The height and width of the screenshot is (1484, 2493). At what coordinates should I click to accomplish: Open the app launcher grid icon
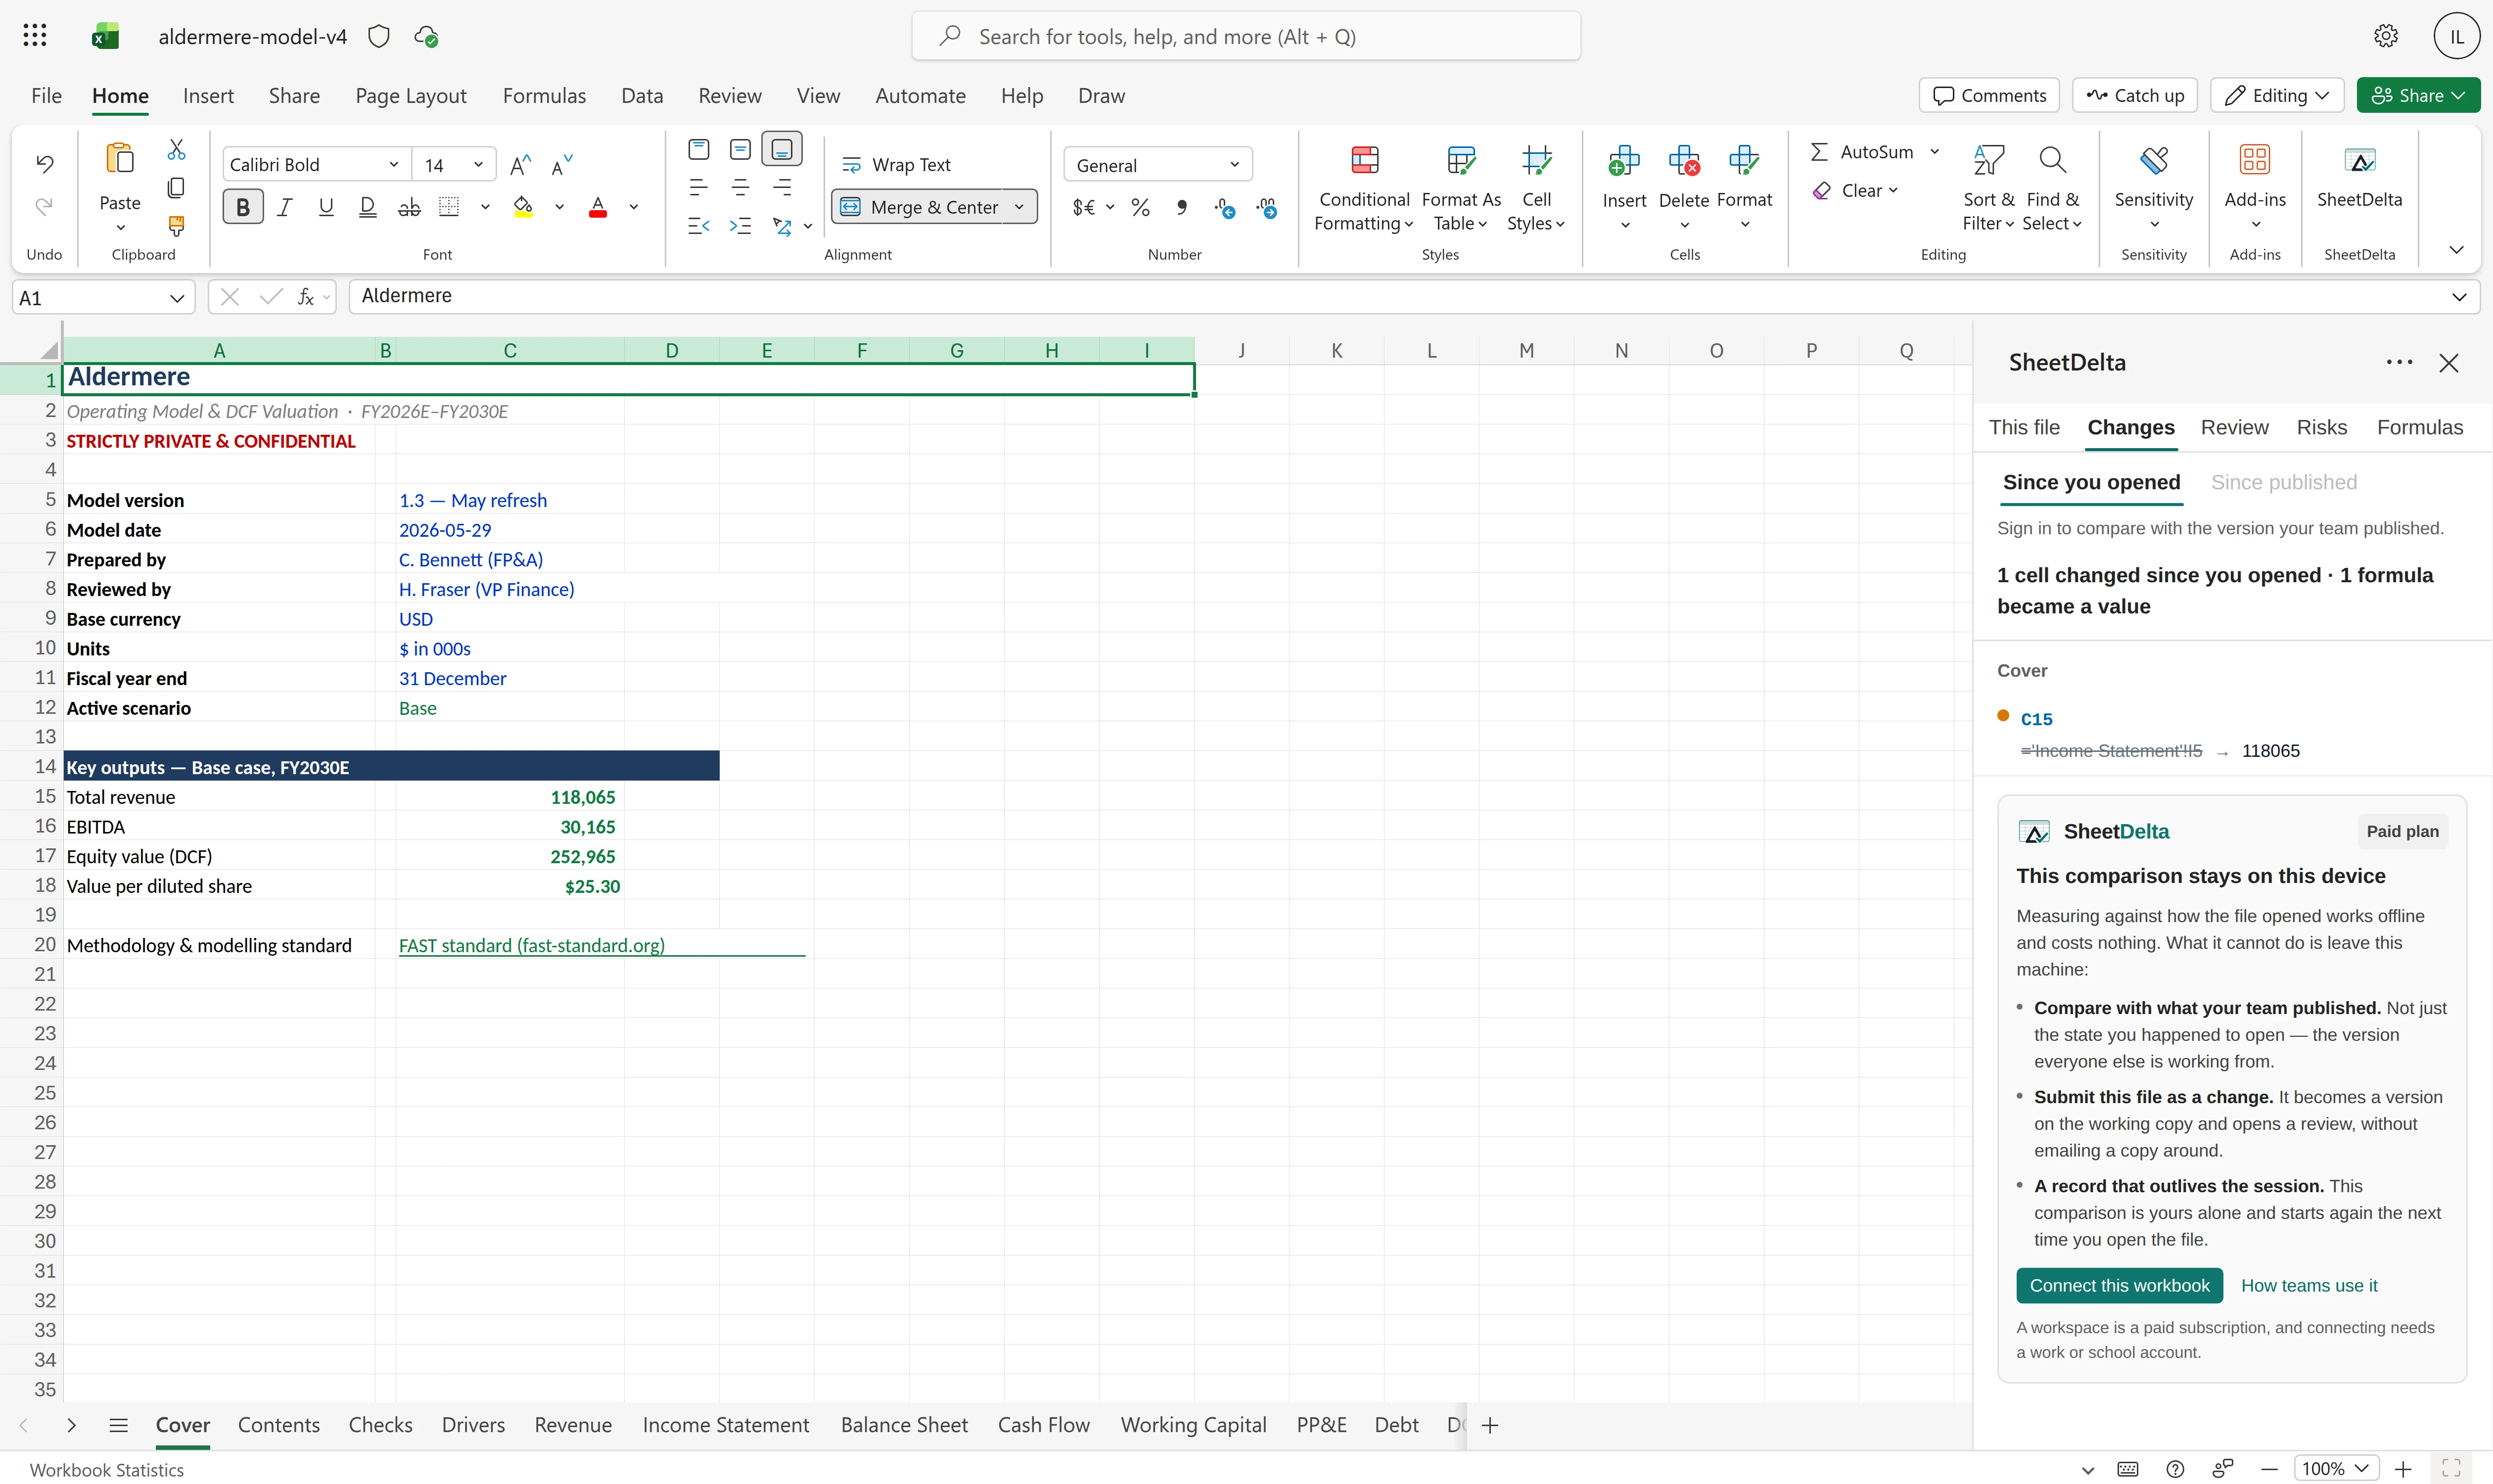coord(35,36)
